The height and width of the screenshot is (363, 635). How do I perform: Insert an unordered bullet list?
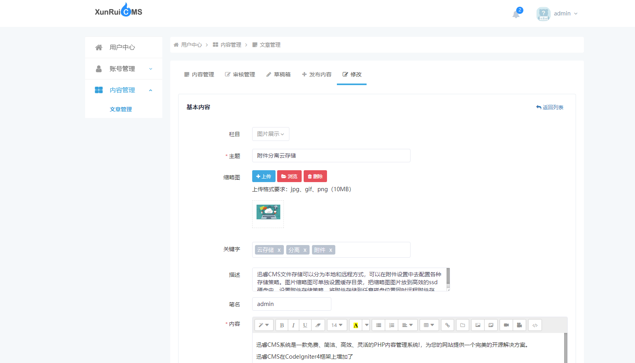(x=378, y=325)
